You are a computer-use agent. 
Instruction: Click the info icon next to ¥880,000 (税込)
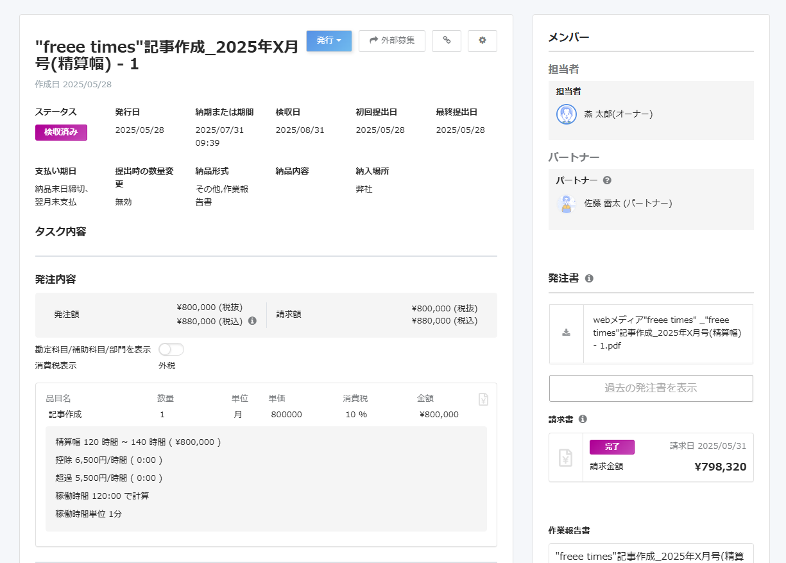(252, 320)
